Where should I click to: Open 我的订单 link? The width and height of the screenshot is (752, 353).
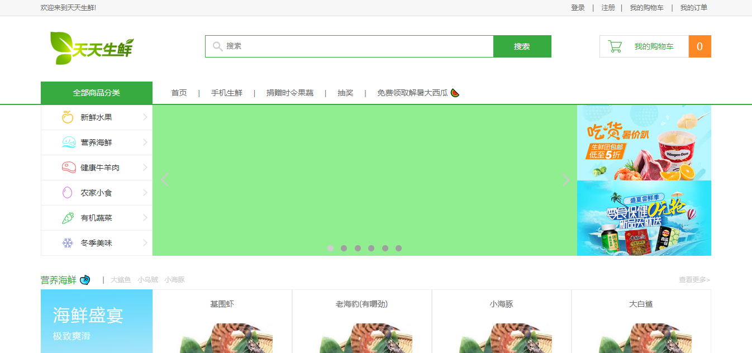(694, 8)
